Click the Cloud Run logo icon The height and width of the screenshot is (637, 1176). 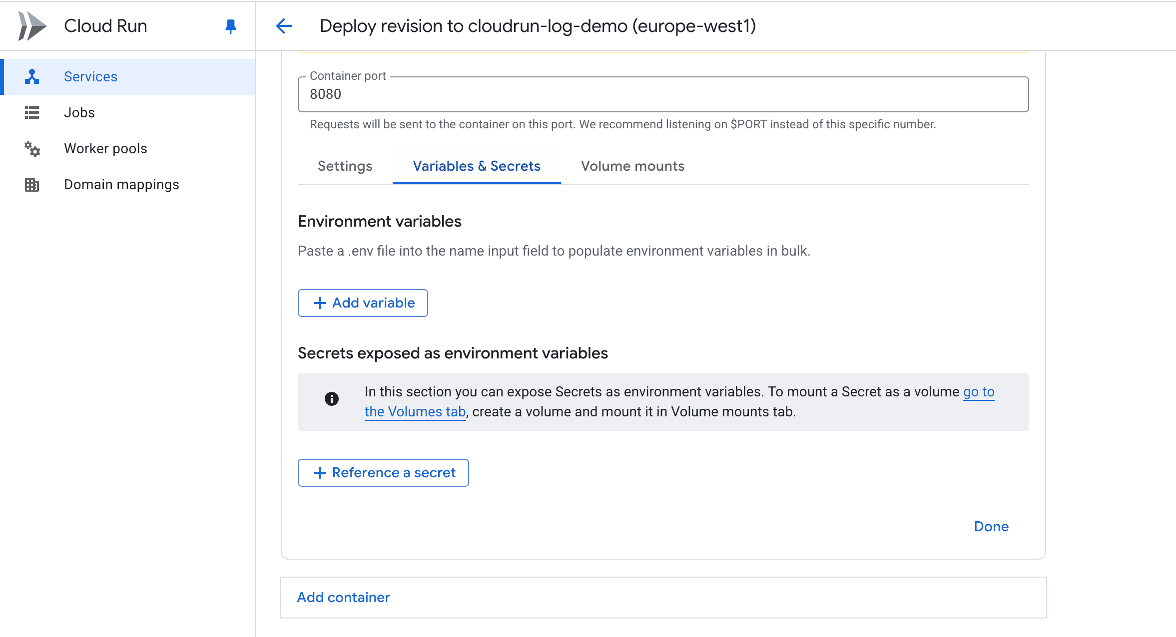31,25
